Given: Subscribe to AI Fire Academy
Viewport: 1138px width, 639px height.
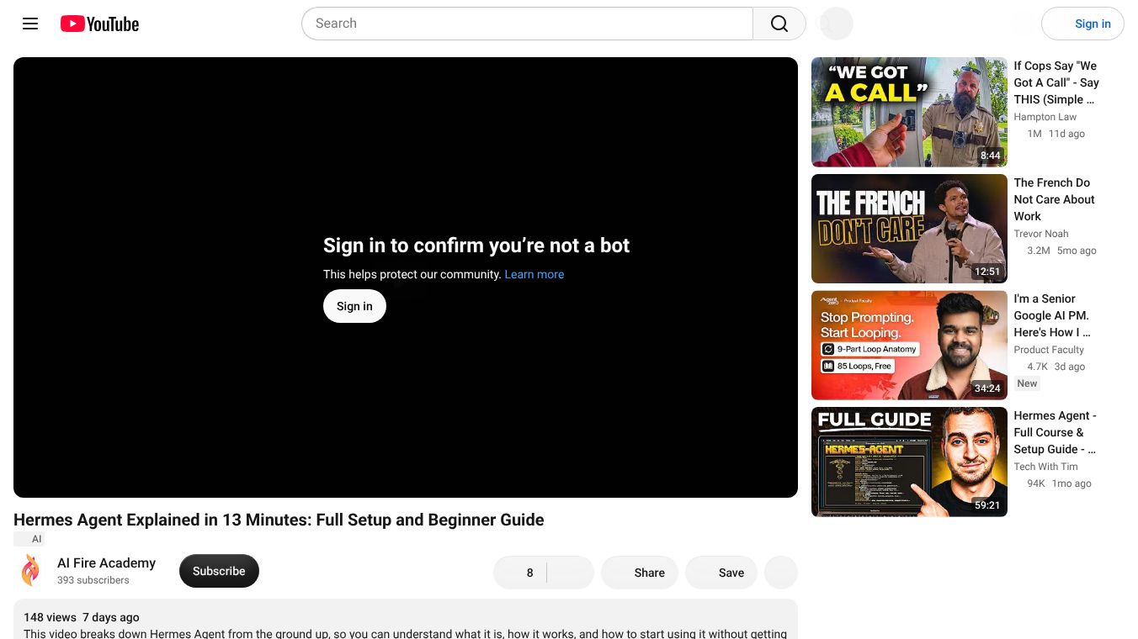Looking at the screenshot, I should click(x=219, y=571).
